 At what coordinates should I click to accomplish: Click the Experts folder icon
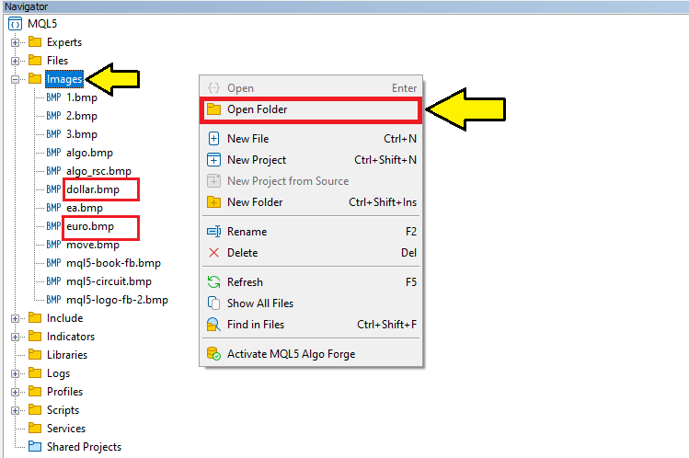click(x=35, y=42)
